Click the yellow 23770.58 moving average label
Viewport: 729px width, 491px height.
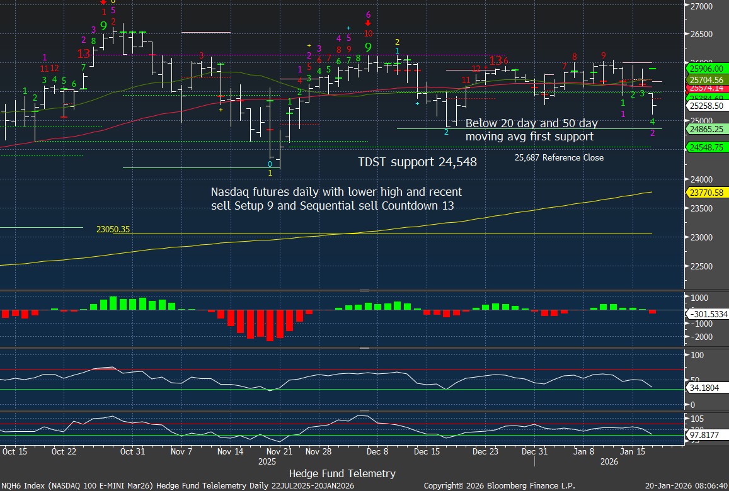tap(705, 194)
